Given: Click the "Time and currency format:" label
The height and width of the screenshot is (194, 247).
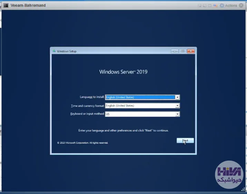Looking at the screenshot, I should click(x=88, y=106).
